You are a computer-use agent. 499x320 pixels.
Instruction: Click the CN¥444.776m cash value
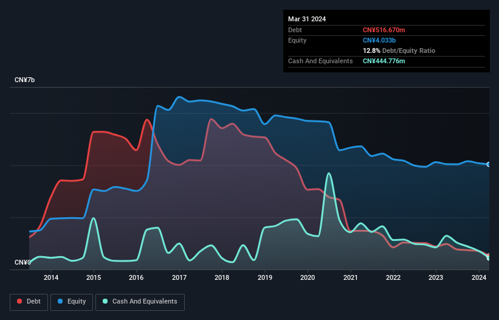click(384, 61)
